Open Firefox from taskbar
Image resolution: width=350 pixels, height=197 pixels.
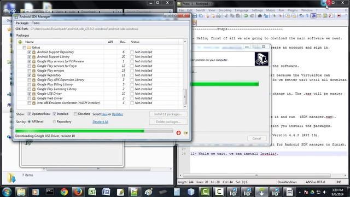[78, 192]
